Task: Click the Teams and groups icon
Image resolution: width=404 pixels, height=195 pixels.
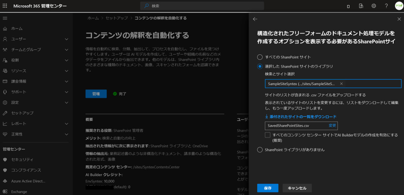Action: (x=5, y=50)
